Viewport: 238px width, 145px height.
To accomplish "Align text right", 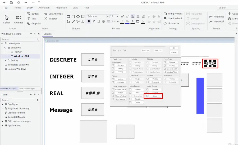I will 143,16.
